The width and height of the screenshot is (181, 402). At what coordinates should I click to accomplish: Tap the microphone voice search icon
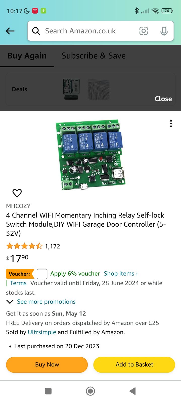click(164, 31)
